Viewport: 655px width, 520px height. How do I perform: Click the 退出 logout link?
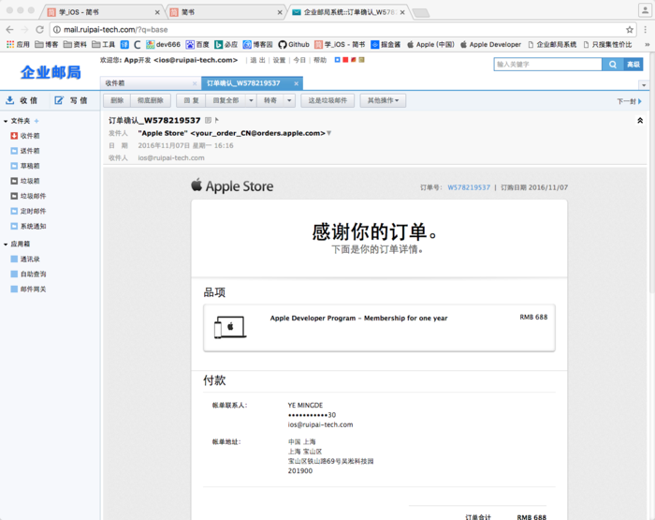[257, 60]
